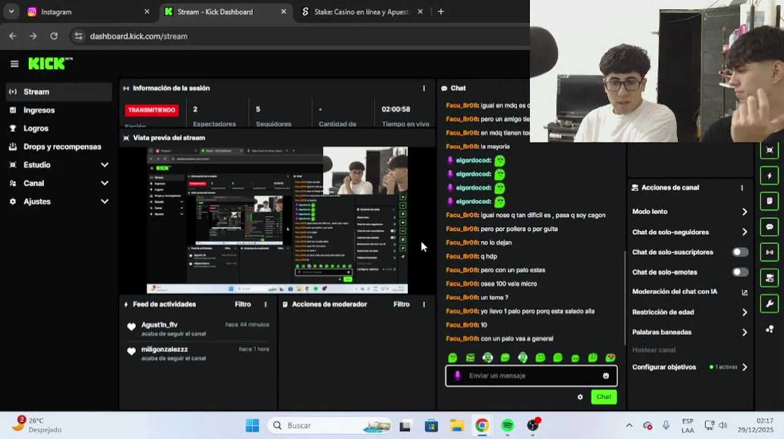784x439 pixels.
Task: Select the notes document sidebar widget
Action: [769, 201]
